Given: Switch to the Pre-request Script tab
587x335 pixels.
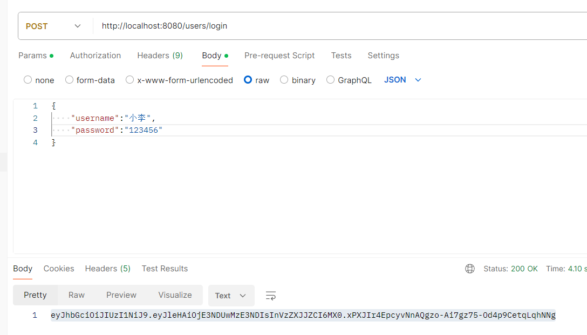Looking at the screenshot, I should (x=279, y=55).
